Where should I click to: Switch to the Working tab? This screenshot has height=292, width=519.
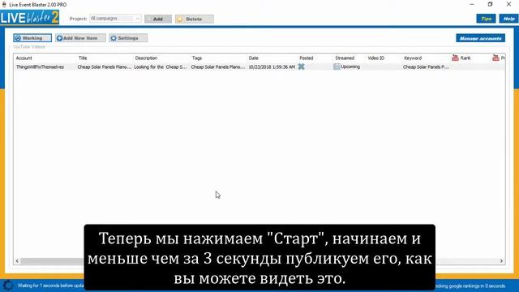click(32, 38)
